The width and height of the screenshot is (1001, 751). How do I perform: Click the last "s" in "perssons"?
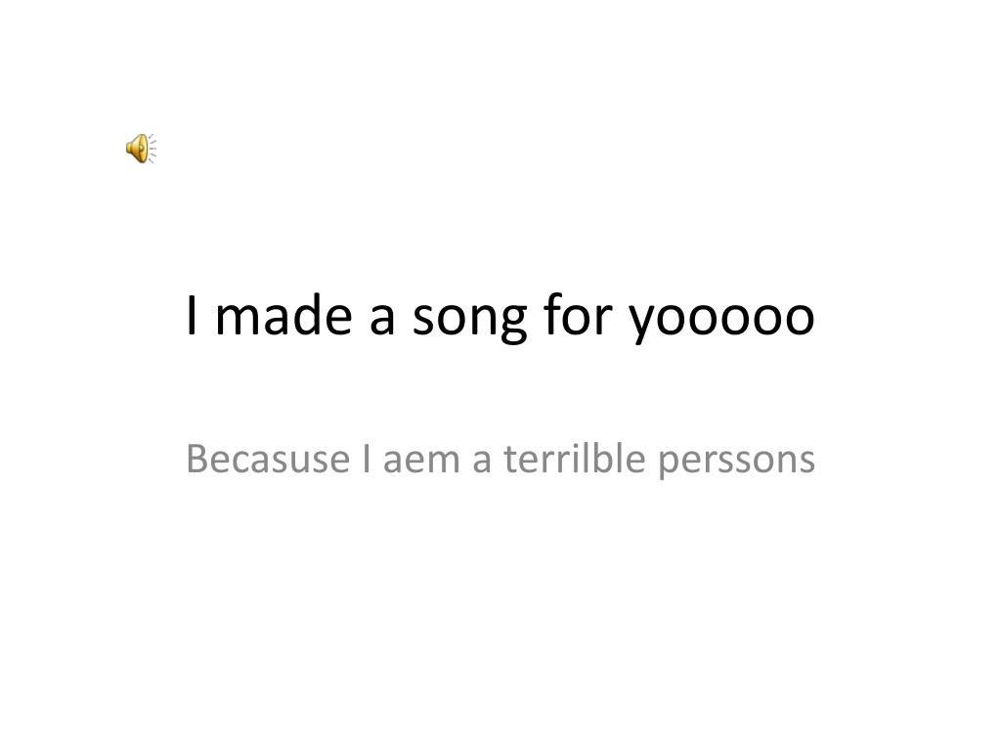tap(806, 462)
